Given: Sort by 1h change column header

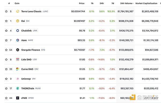Looking at the screenshot, I should 92,3.
